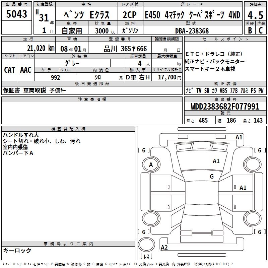Image resolution: width=268 pixels, height=268 pixels.
Task: Click the later-shipped parts 保証書 車両取説 予備キー
Action: (35, 90)
